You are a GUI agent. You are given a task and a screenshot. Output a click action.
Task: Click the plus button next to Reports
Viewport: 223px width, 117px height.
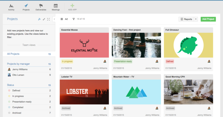point(196,19)
